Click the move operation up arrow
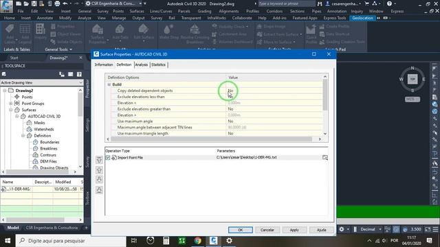 pos(99,170)
